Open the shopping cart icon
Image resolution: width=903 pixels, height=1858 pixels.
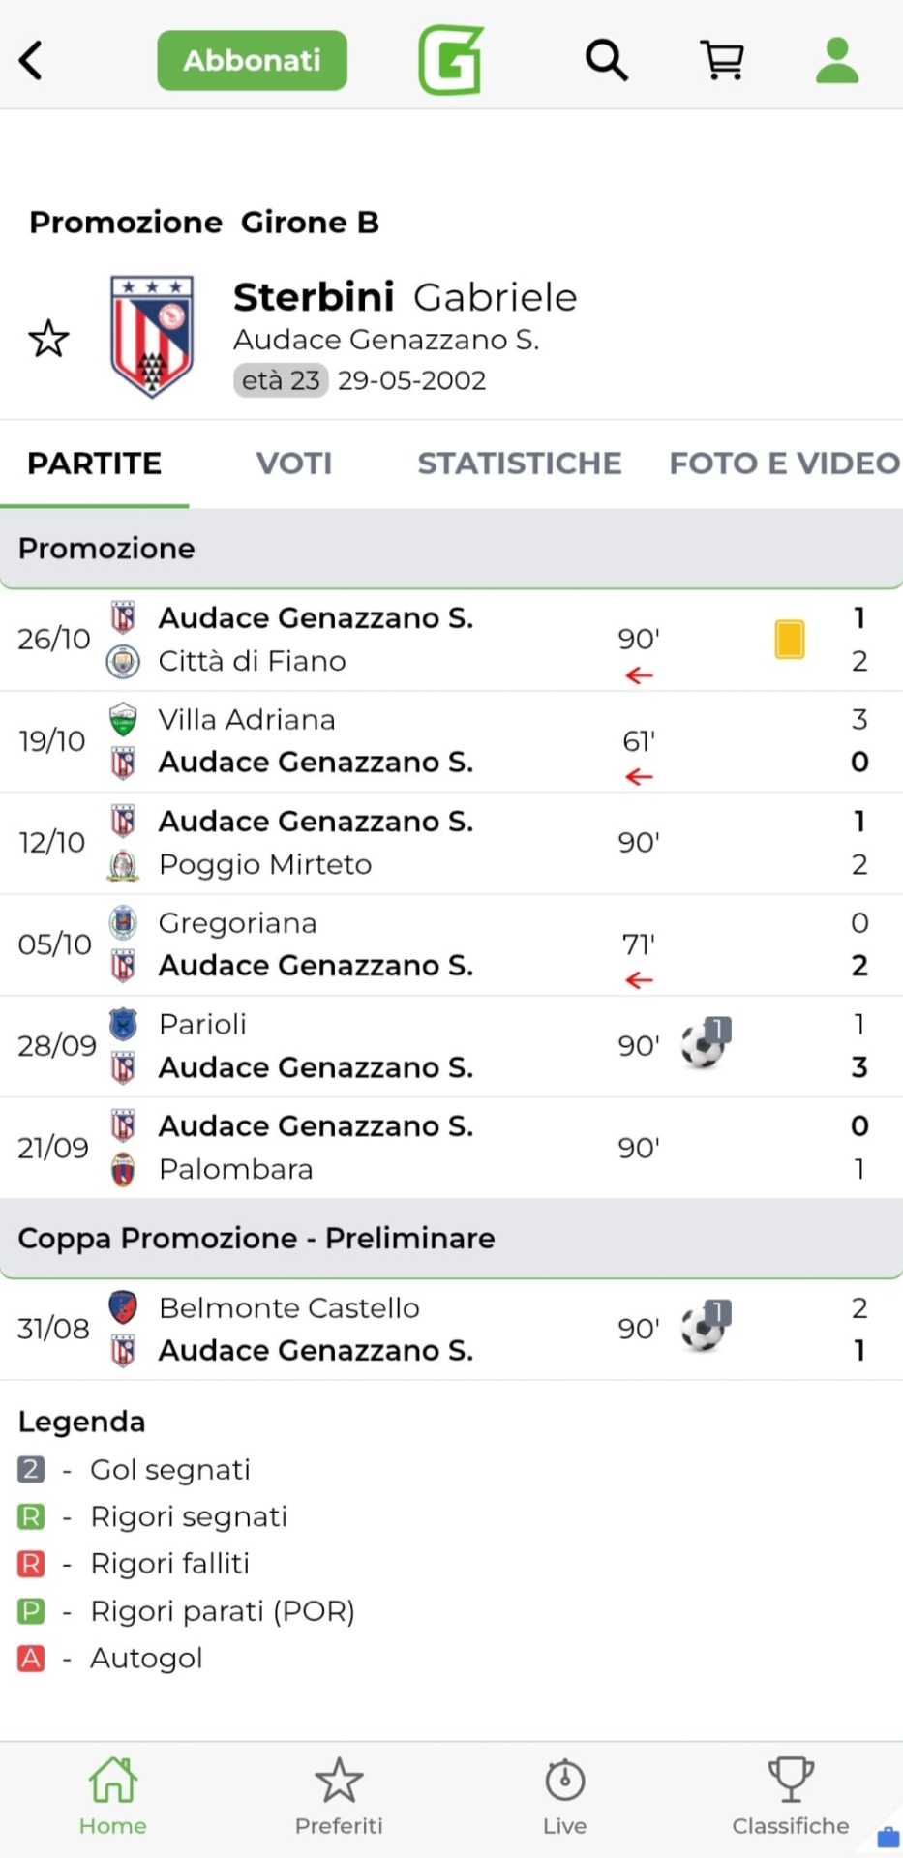tap(722, 60)
